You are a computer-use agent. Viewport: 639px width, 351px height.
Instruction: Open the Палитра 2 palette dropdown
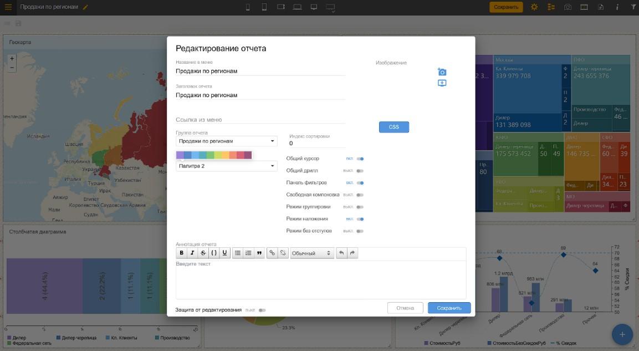(x=227, y=166)
